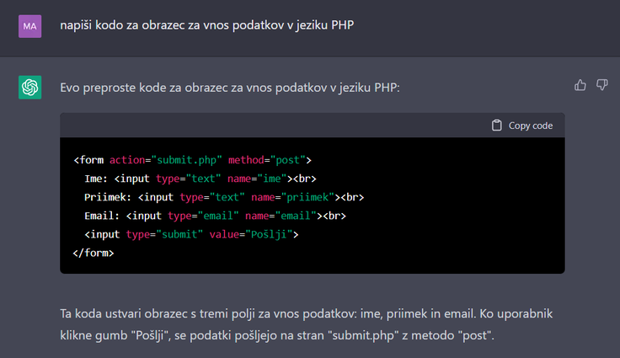Click the explanation paragraph starting "Ta koda ustvari"

point(307,324)
